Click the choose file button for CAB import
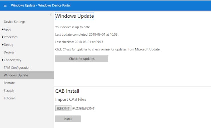 point(63,108)
